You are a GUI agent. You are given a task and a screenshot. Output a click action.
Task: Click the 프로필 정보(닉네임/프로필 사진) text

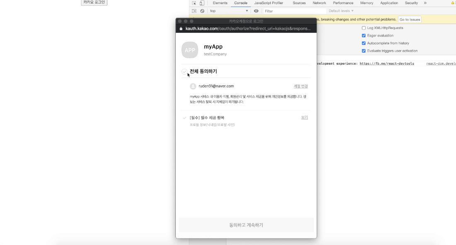(212, 125)
